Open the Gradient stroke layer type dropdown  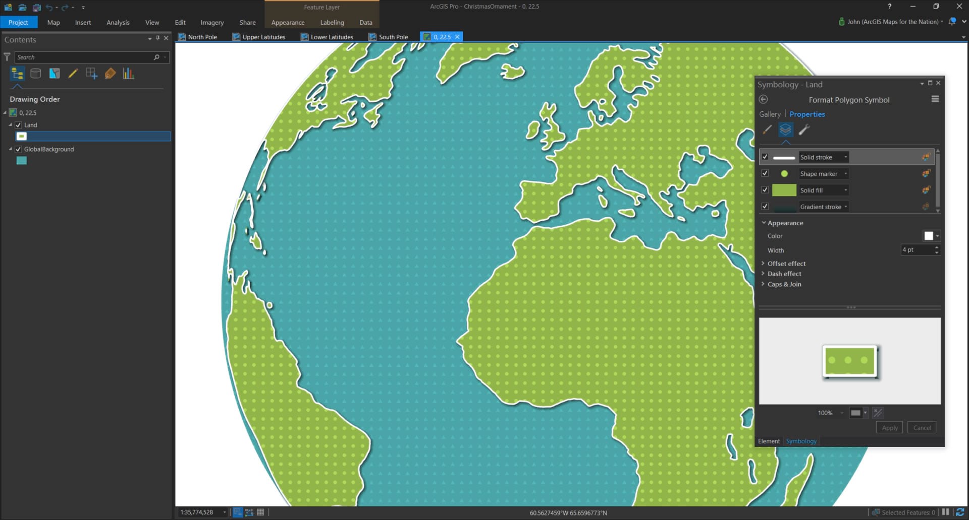click(x=823, y=207)
